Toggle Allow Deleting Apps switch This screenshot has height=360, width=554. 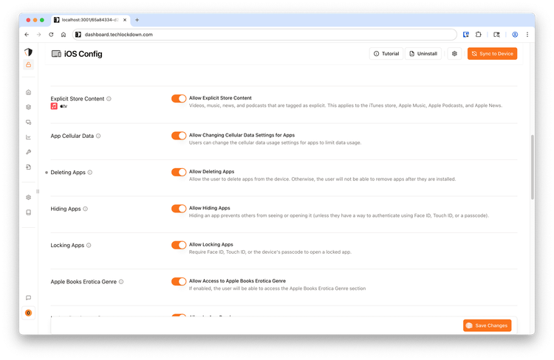click(x=178, y=172)
